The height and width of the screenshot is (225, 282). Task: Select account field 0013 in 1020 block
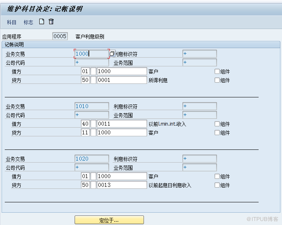(122, 185)
